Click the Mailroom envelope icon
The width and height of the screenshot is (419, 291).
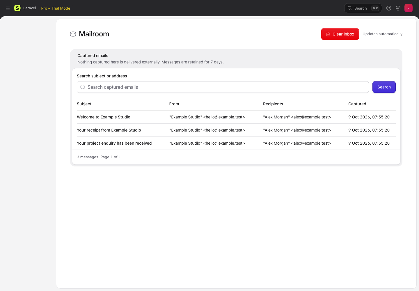pos(73,34)
